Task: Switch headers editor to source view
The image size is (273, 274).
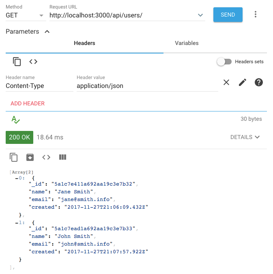Action: point(33,62)
